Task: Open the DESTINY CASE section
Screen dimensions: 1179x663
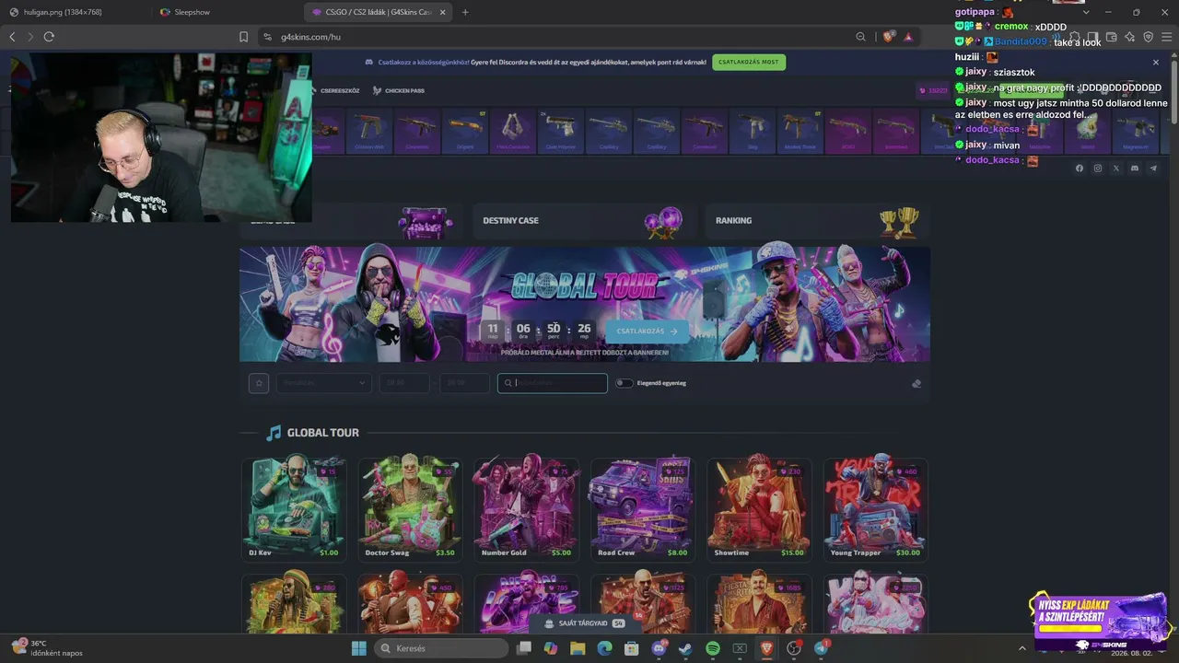Action: point(582,221)
